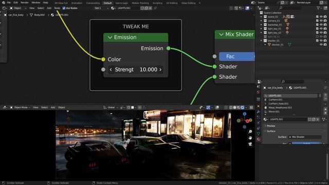This screenshot has height=185, width=329.
Task: Click the TWEAK ME frame label
Action: pyautogui.click(x=136, y=27)
